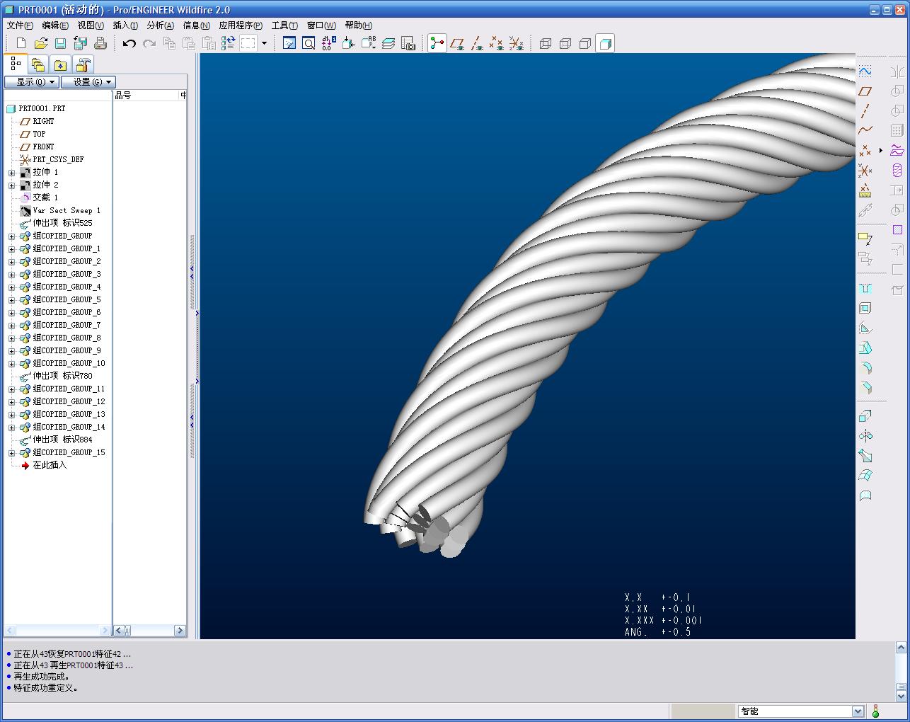Expand the 拉伸 2 feature node

11,185
